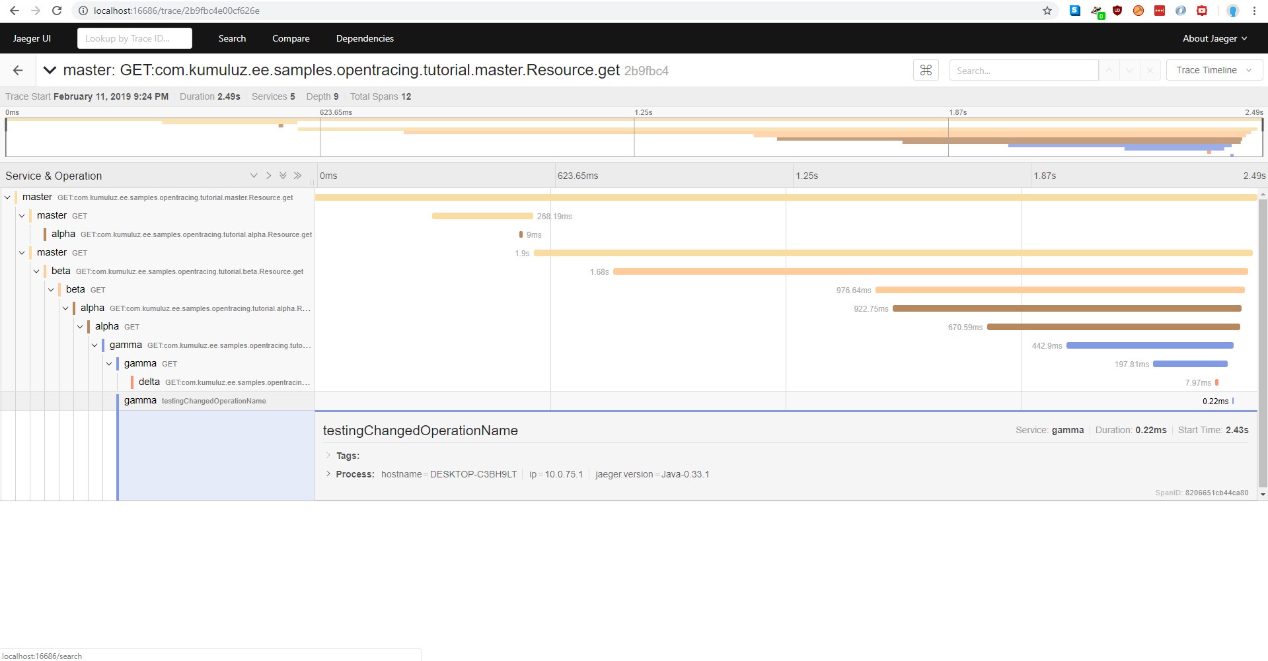Click the Lookup by Trace ID field
Viewport: 1268px width, 661px height.
[134, 38]
